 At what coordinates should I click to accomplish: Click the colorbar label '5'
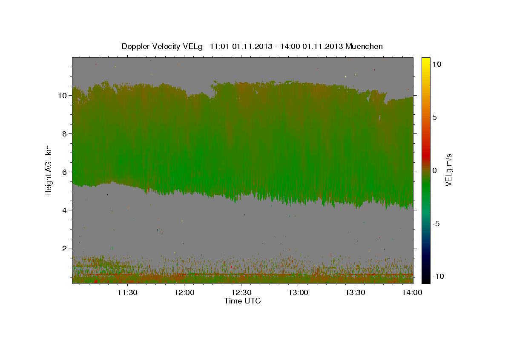[x=435, y=117]
